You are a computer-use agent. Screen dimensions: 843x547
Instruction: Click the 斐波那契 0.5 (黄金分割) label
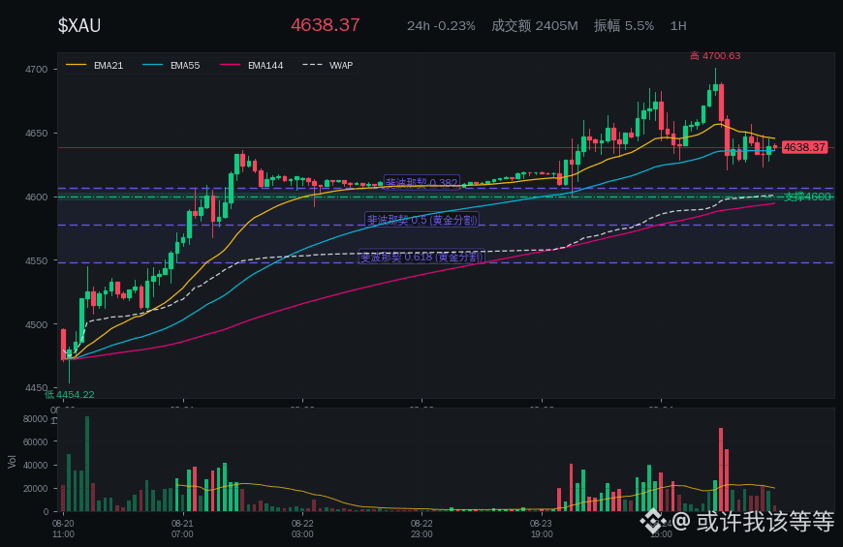[422, 220]
